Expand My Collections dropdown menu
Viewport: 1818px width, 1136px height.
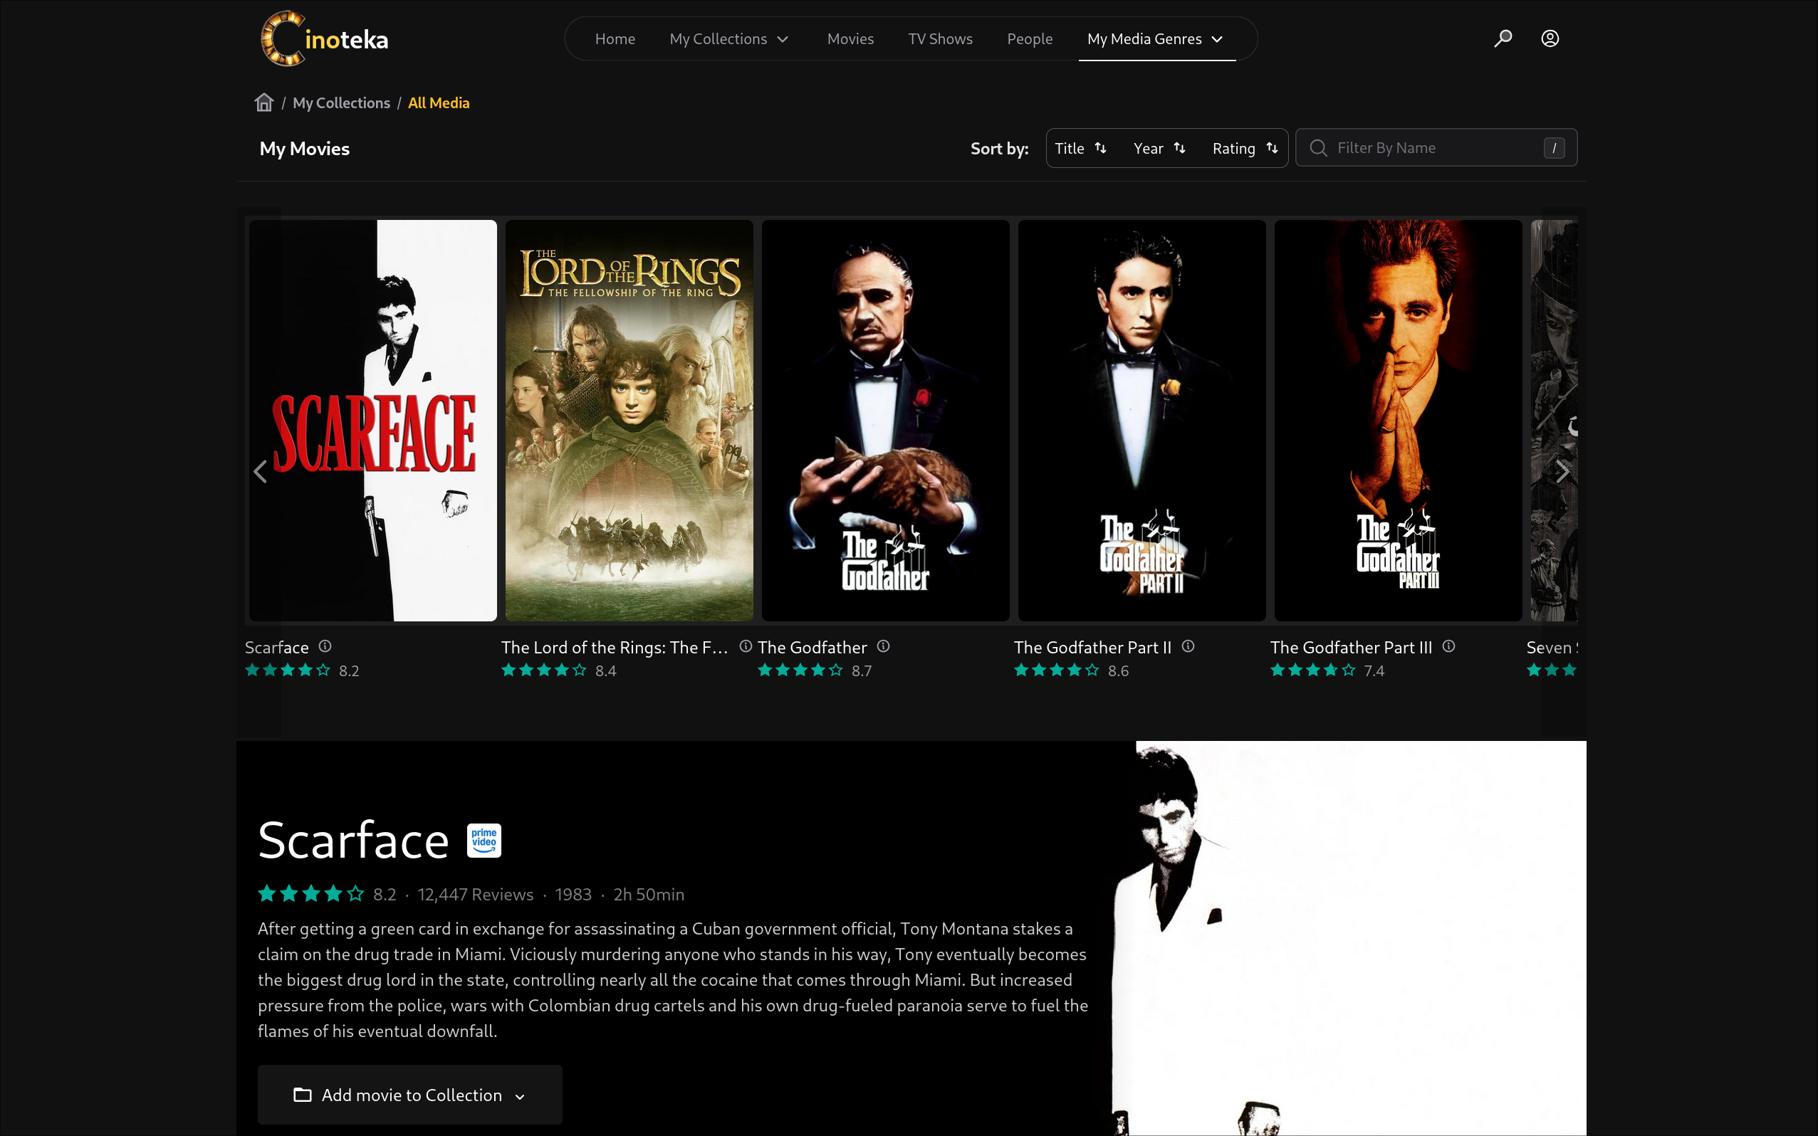pyautogui.click(x=729, y=38)
